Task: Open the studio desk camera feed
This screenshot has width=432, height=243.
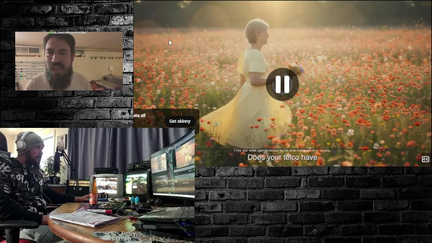Action: (x=97, y=185)
